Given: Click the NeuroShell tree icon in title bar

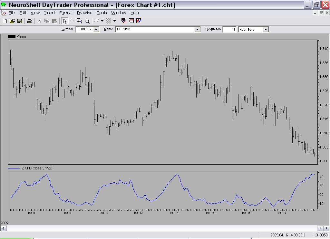Looking at the screenshot, I should [x=4, y=5].
